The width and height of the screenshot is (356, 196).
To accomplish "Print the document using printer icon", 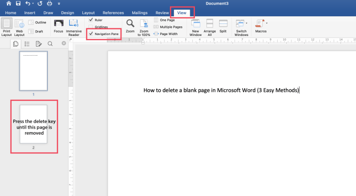I will coord(49,4).
